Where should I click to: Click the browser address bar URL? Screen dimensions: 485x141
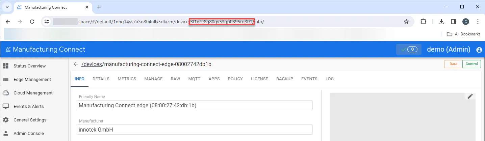171,22
